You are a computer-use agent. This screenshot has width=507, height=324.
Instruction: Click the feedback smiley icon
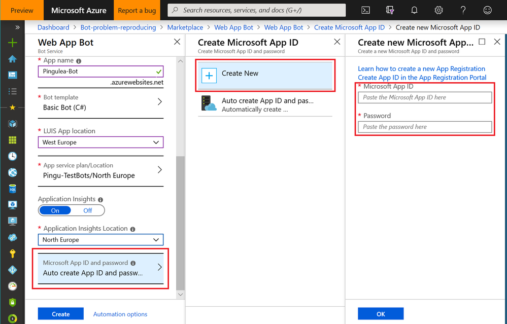click(487, 10)
